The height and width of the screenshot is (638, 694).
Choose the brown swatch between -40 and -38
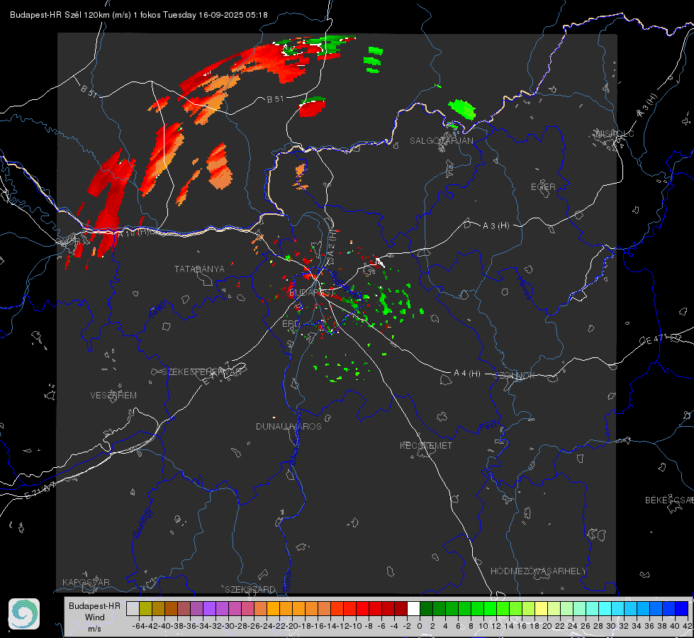click(171, 608)
